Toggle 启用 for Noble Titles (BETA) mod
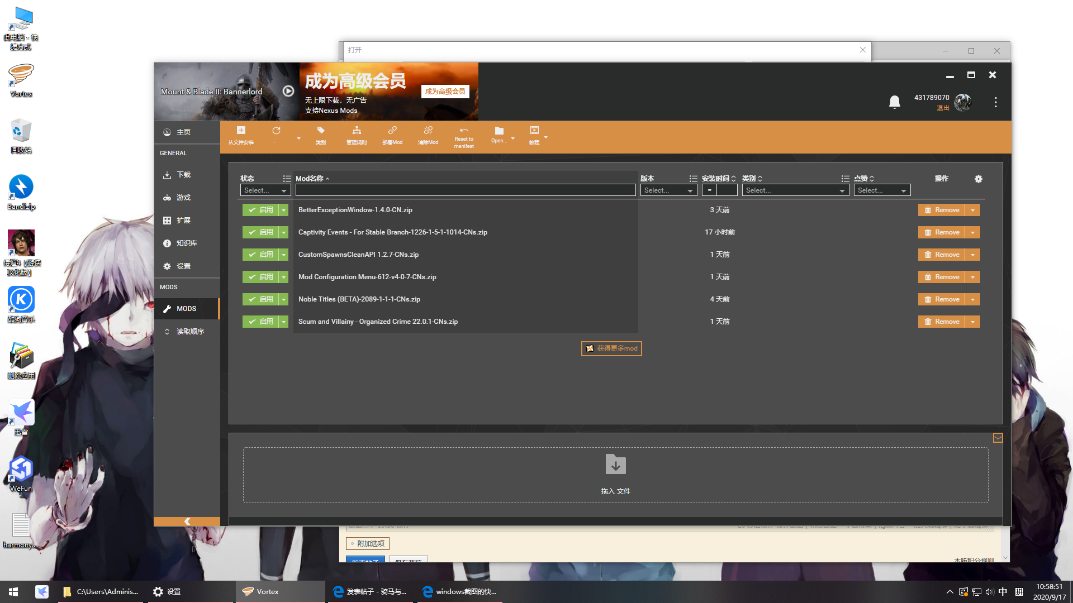Screen dimensions: 1073x603 [x=261, y=299]
